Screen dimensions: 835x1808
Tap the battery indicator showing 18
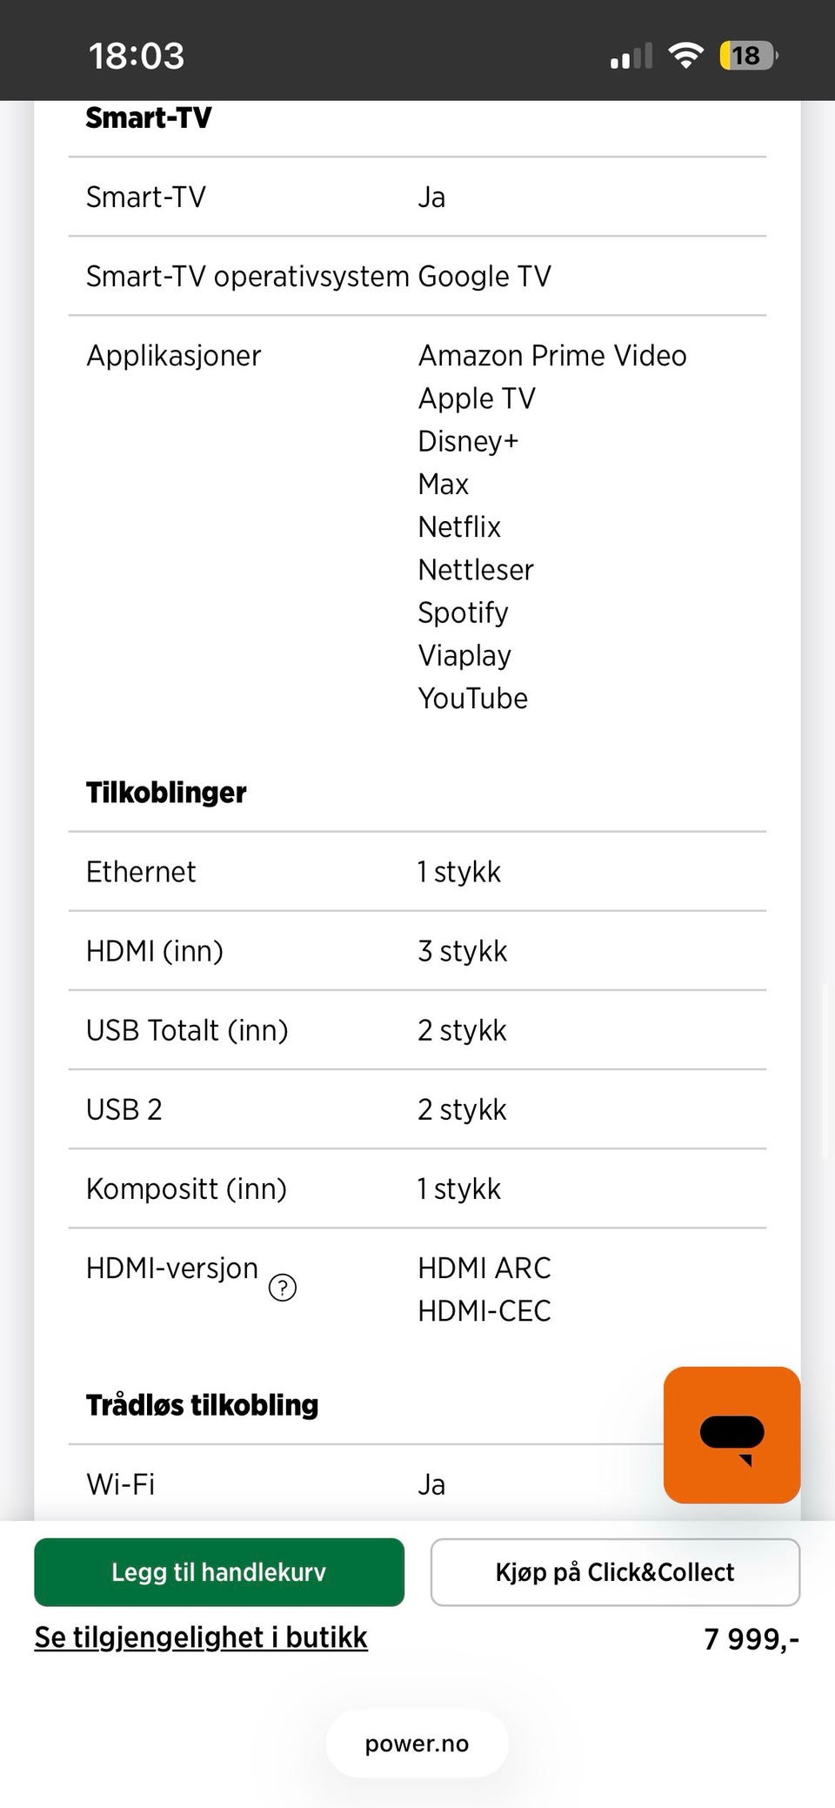coord(748,56)
